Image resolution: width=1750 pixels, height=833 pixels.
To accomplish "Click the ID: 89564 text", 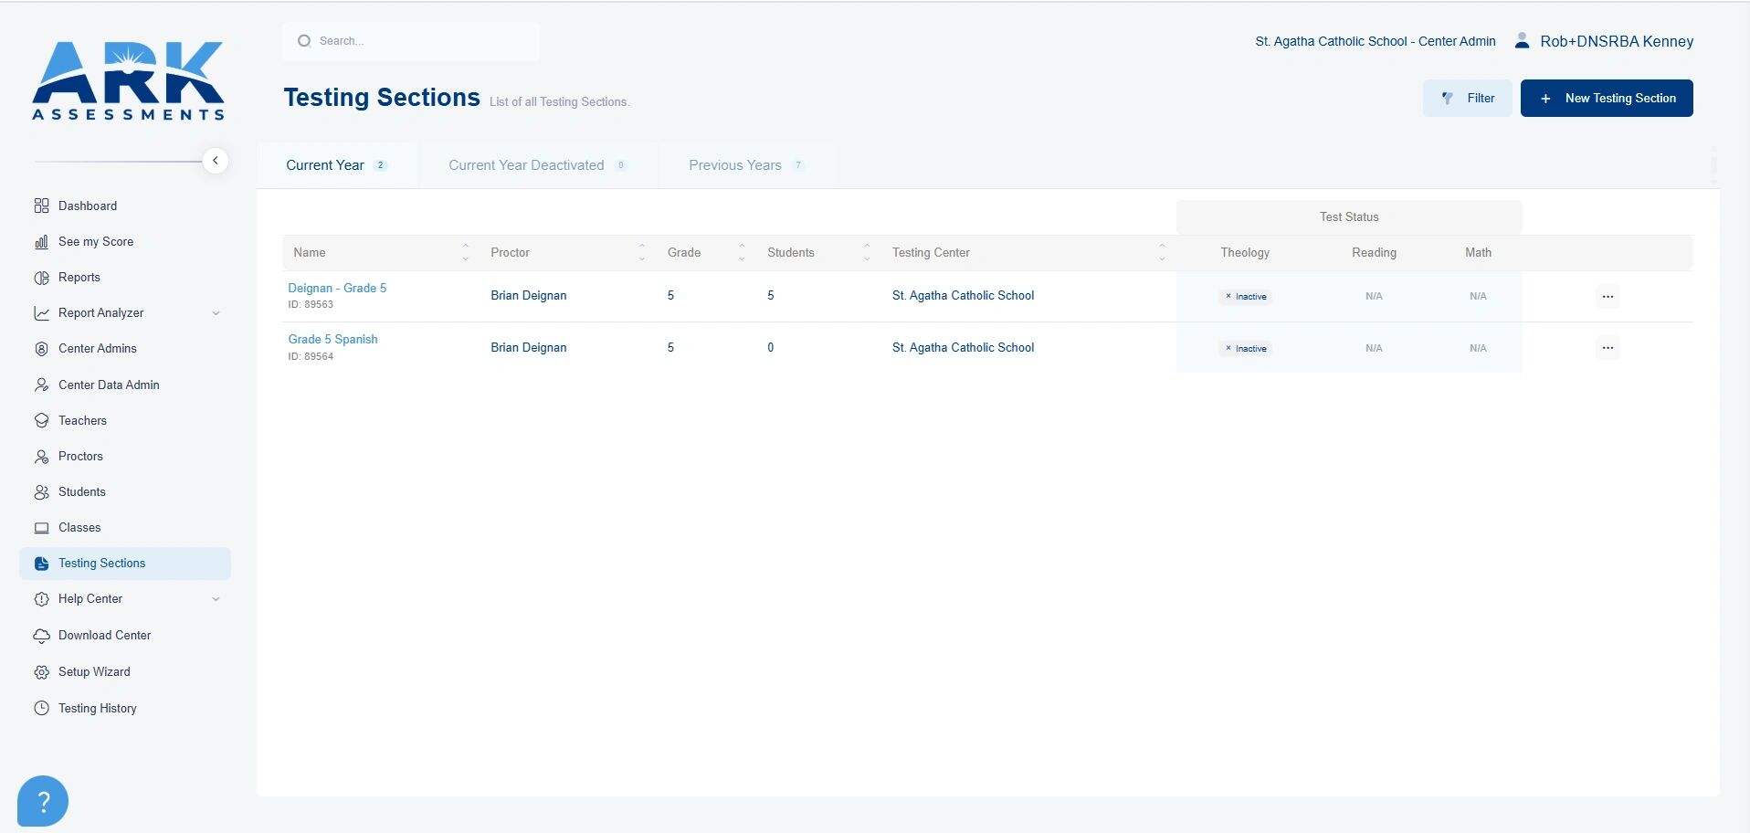I will (x=311, y=357).
